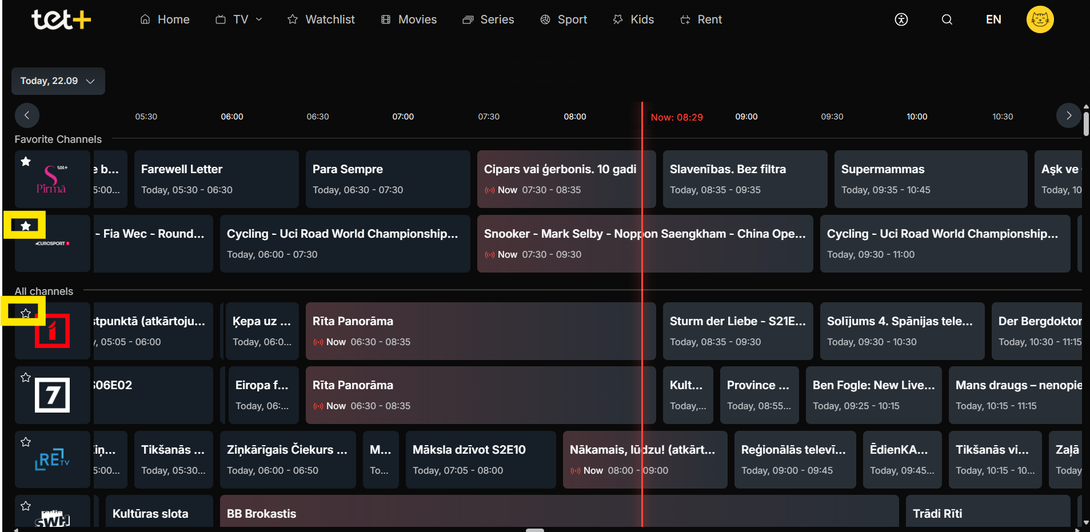Open live program Cipars vai ģerbonis. 10 gadi
Screen dimensions: 1090x532
pos(566,179)
